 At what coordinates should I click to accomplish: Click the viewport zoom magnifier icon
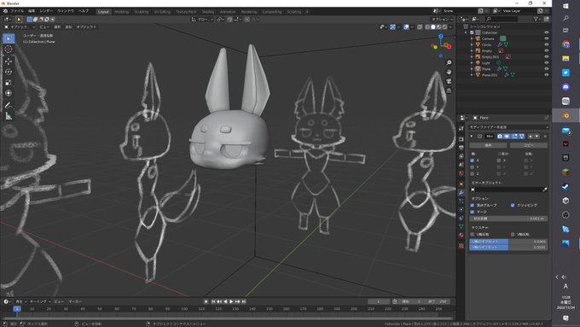(449, 62)
